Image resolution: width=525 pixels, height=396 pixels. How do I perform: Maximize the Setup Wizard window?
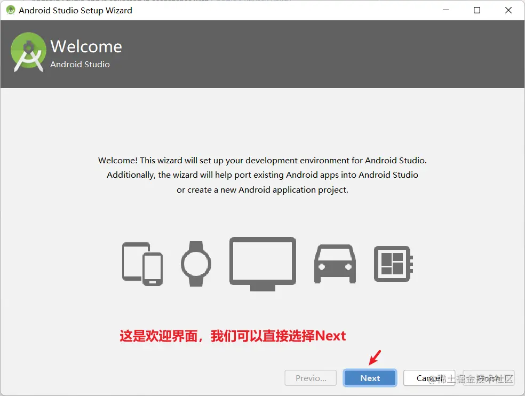[477, 10]
